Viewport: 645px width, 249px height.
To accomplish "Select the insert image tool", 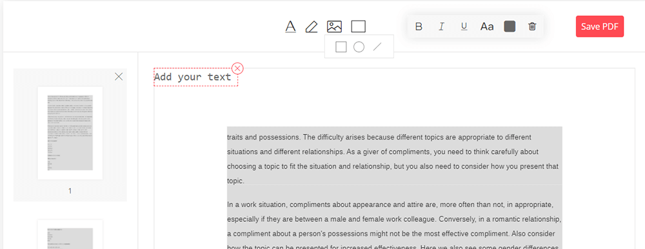I will (334, 26).
